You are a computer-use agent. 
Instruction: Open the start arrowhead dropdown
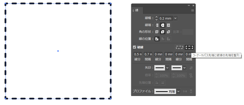point(167,68)
